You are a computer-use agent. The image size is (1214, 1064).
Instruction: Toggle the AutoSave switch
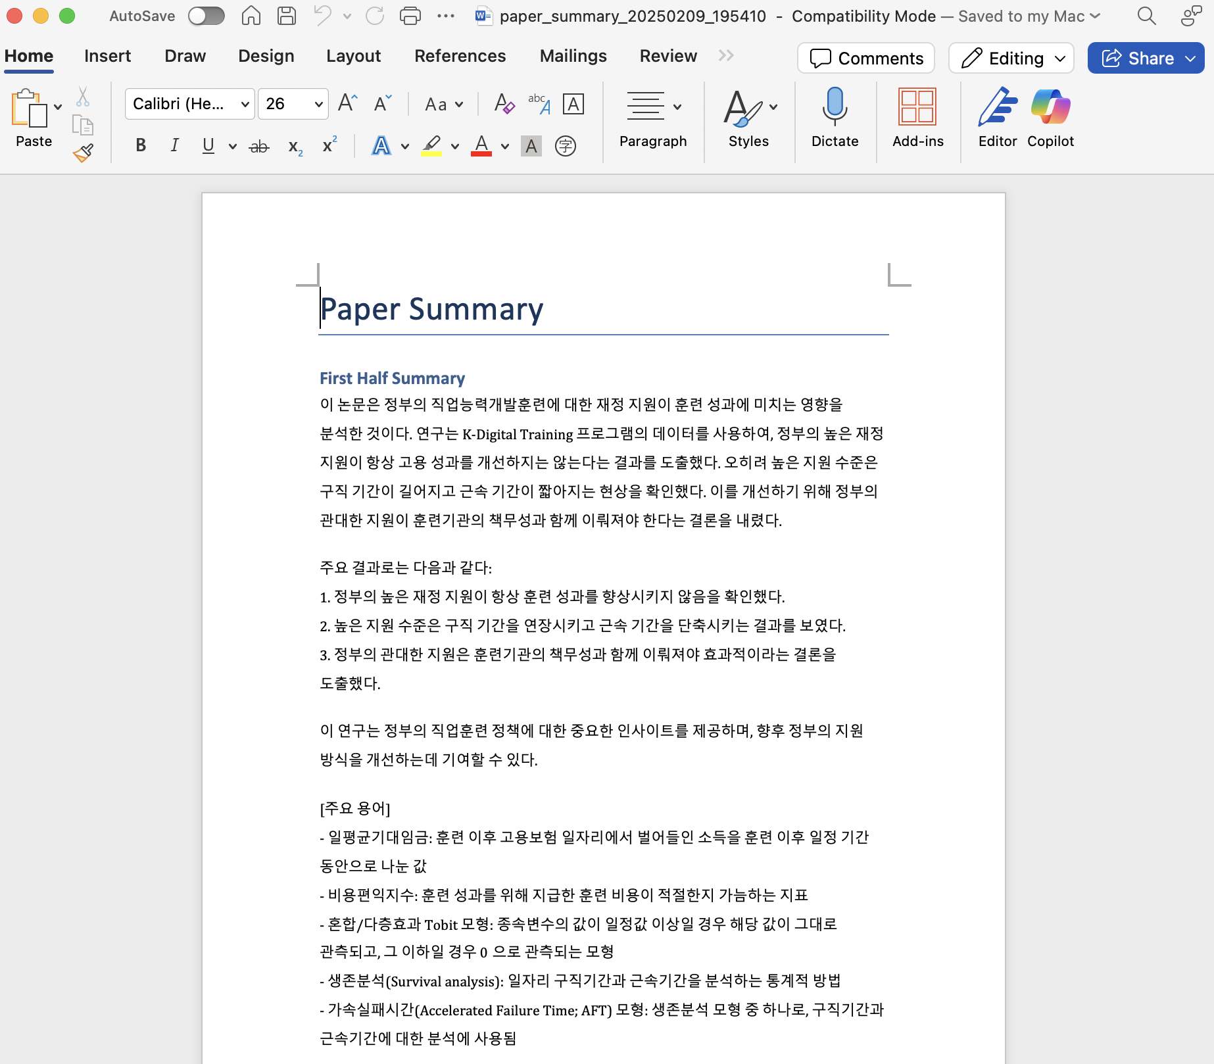click(x=206, y=16)
